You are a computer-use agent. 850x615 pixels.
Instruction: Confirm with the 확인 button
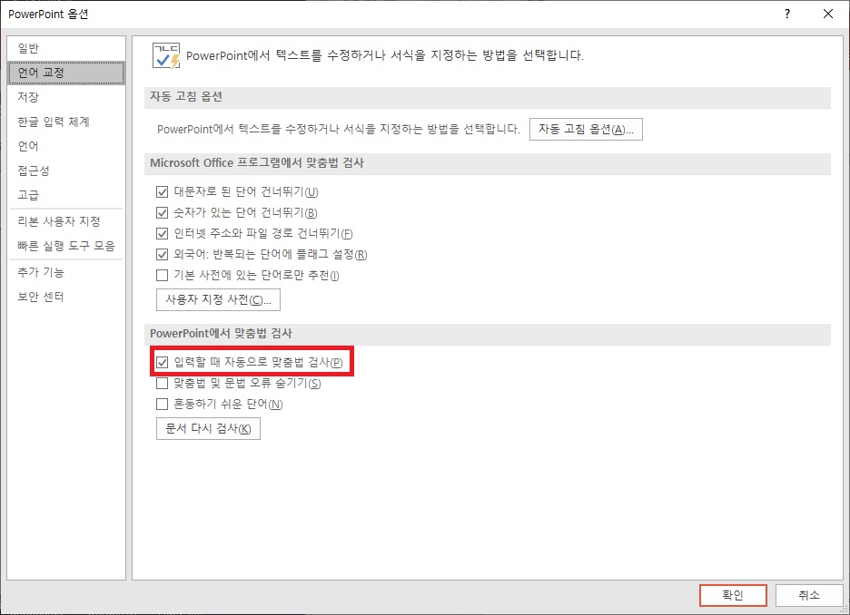coord(733,595)
